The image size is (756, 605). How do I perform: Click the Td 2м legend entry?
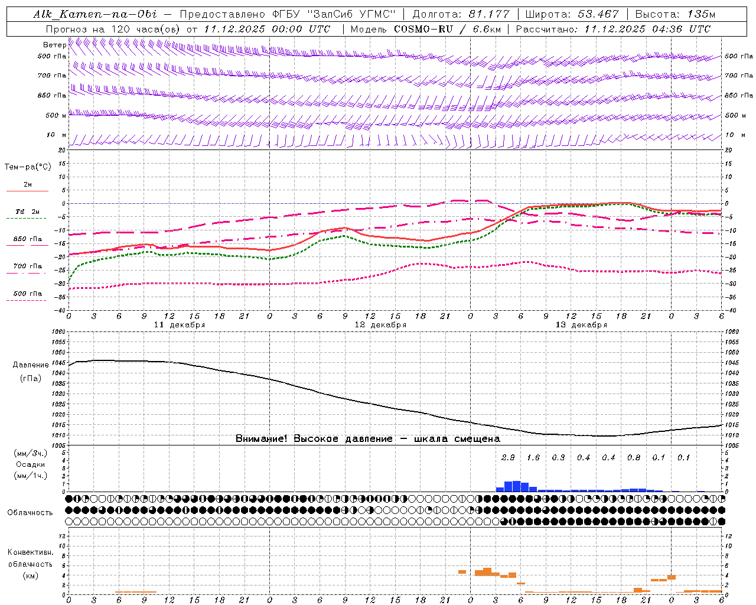28,212
